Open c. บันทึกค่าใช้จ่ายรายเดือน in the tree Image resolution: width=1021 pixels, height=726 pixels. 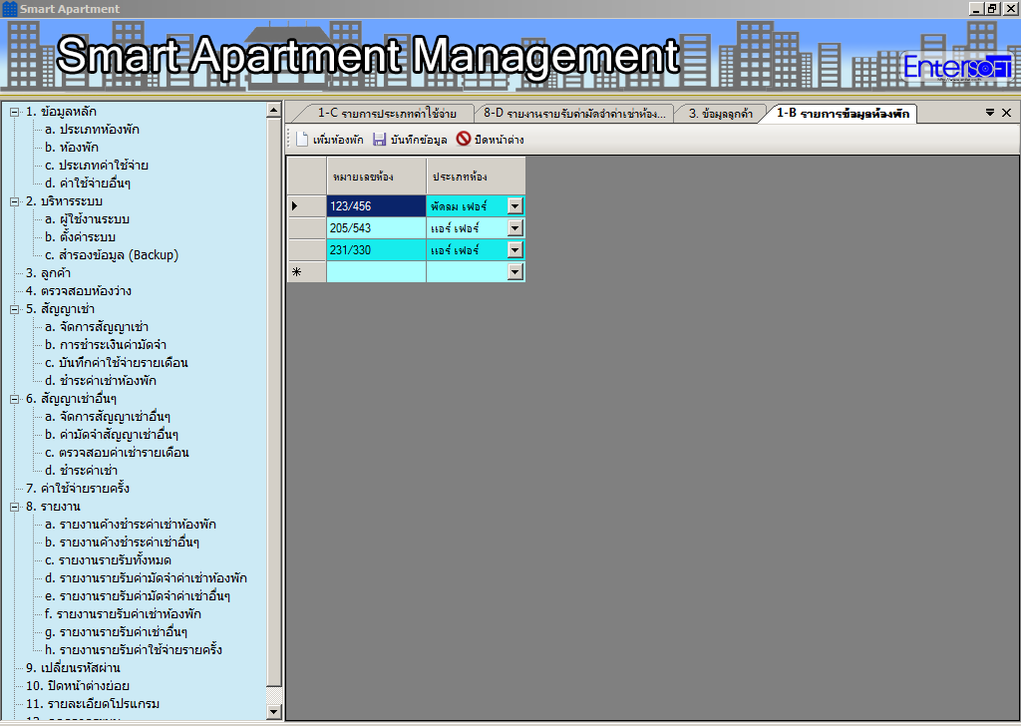[117, 363]
